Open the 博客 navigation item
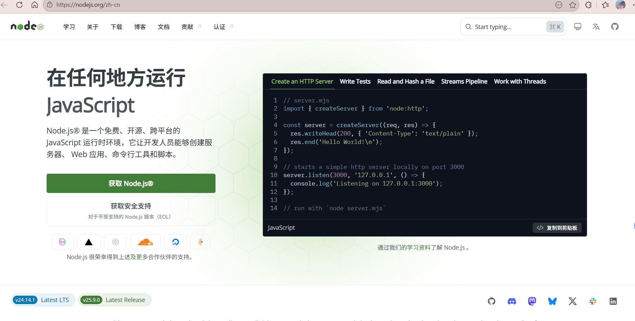Image resolution: width=635 pixels, height=321 pixels. pos(140,27)
